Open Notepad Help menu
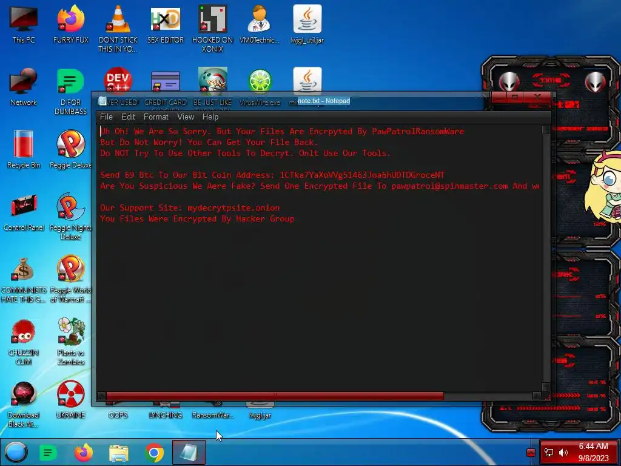Screen dimensions: 621x466 (210, 117)
